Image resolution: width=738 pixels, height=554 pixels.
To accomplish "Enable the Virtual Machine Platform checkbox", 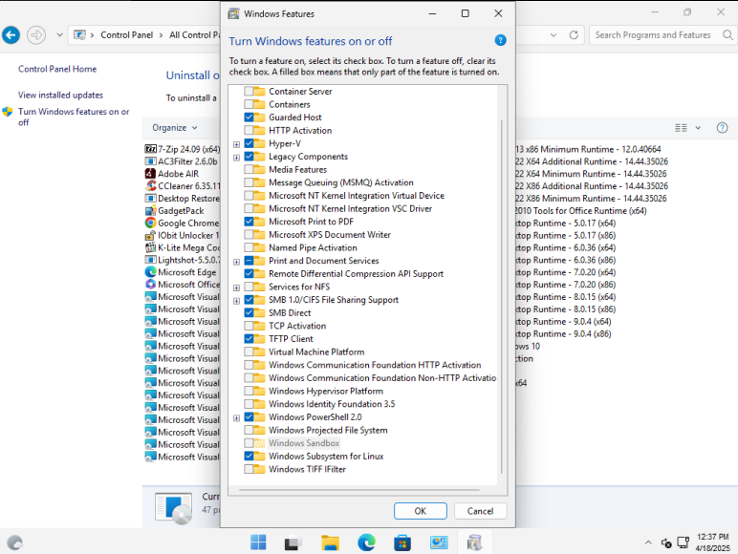I will point(249,352).
